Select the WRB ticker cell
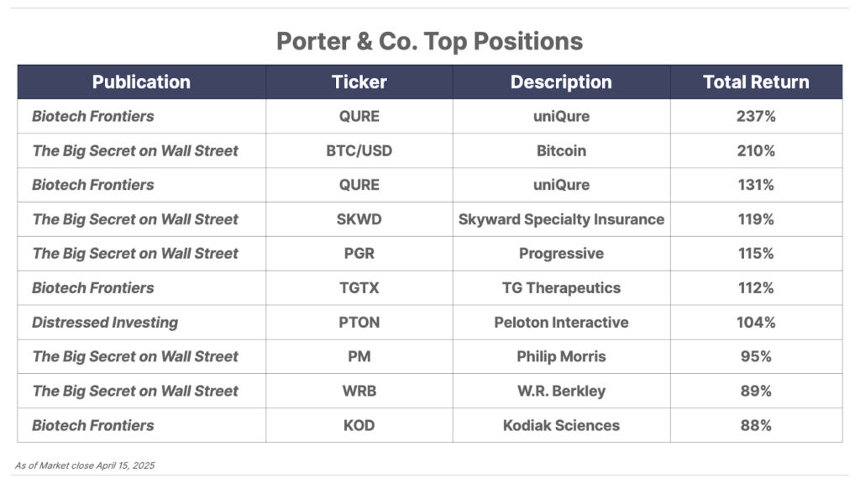This screenshot has width=860, height=484. (x=359, y=391)
